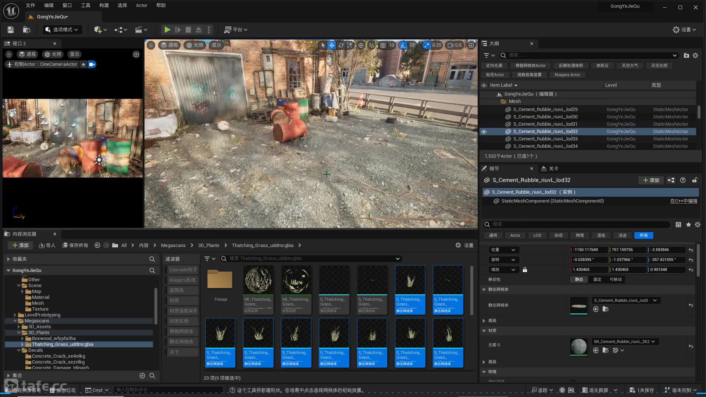Screen dimensions: 706x397
Task: Open content browser from toolbar folder icon
Action: [x=26, y=30]
